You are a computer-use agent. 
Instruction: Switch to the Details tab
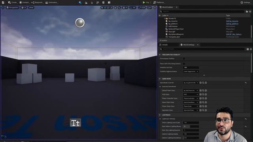point(165,45)
